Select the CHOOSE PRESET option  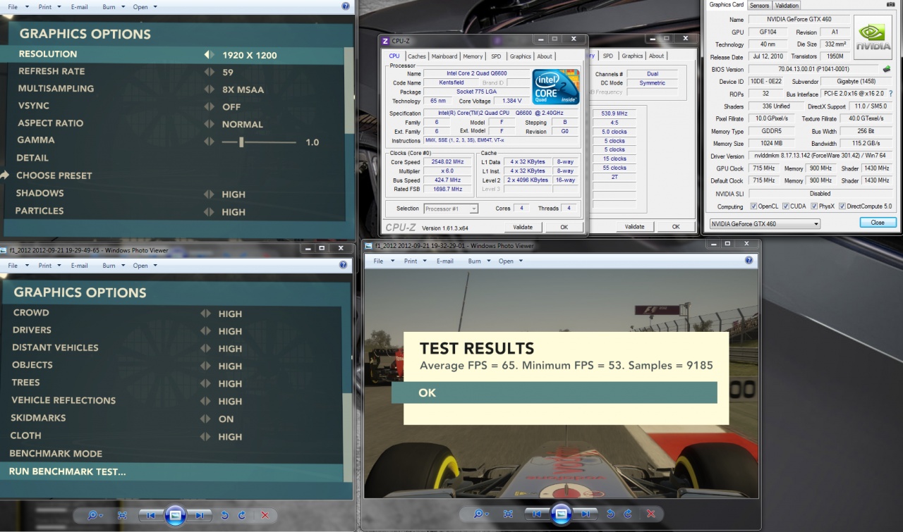(54, 175)
